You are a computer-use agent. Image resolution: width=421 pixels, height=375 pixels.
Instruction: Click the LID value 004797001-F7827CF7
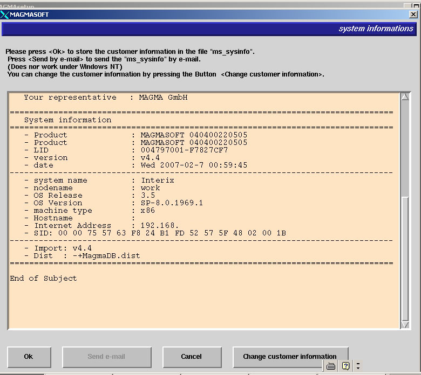tap(184, 150)
